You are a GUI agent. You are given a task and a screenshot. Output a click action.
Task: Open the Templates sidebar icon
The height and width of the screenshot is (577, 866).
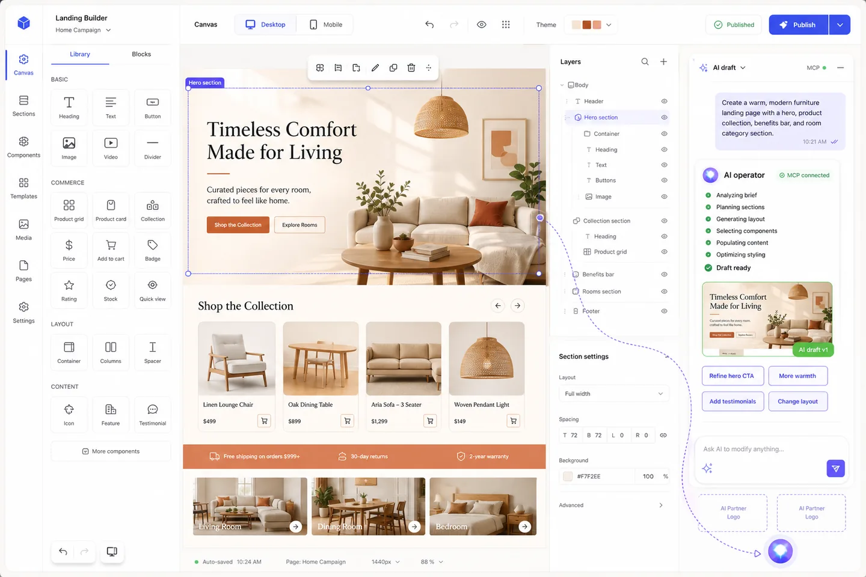[23, 188]
